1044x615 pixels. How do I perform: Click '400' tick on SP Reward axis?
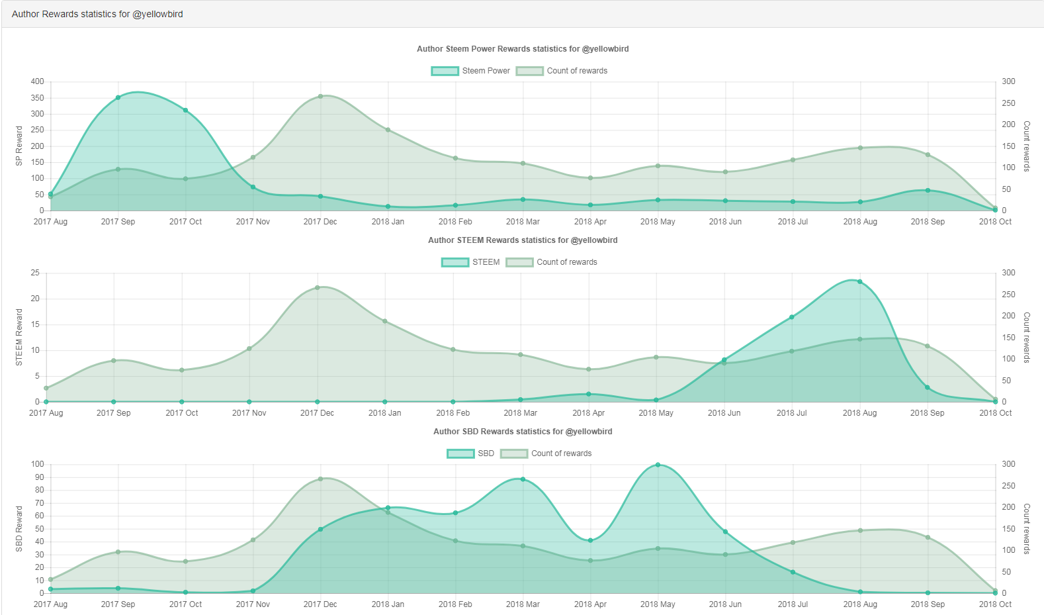pos(37,81)
